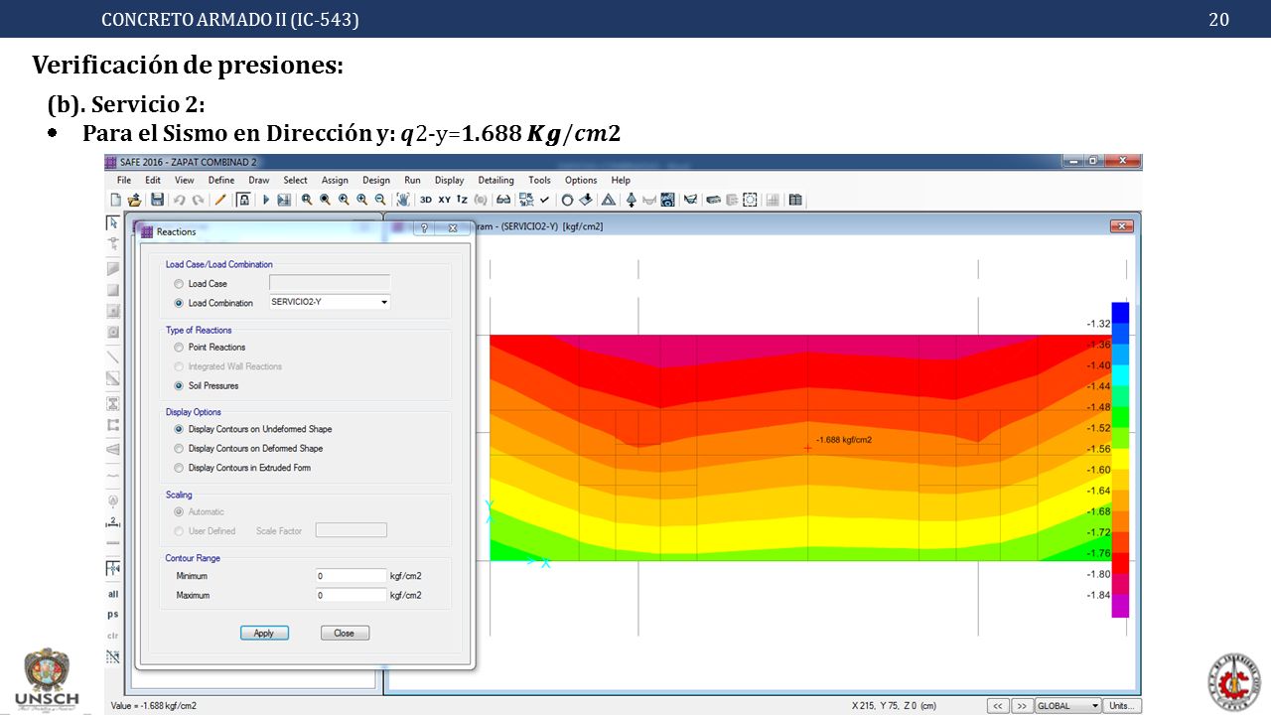Open the Assign menu
The width and height of the screenshot is (1271, 715).
[335, 180]
